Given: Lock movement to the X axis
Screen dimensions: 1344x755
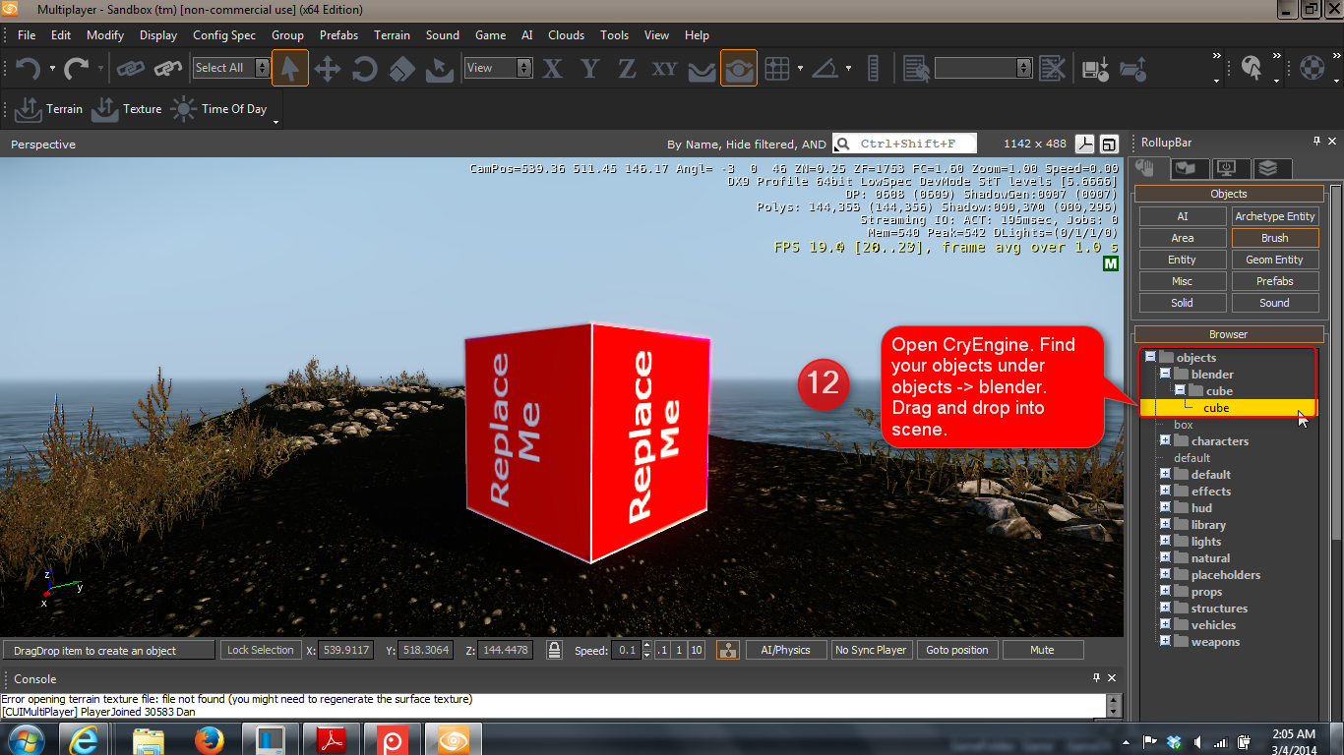Looking at the screenshot, I should [553, 68].
